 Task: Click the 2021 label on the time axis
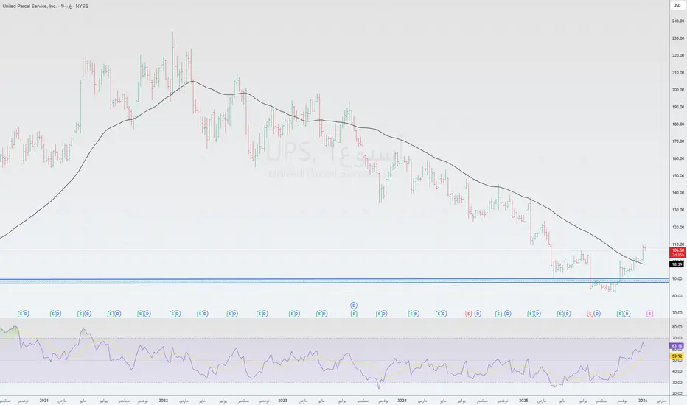click(x=43, y=400)
